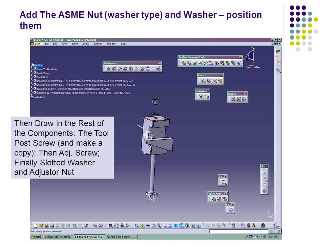Image resolution: width=325 pixels, height=244 pixels.
Task: Expand the 1/2 STEEL Washer tree node
Action: [x=32, y=93]
